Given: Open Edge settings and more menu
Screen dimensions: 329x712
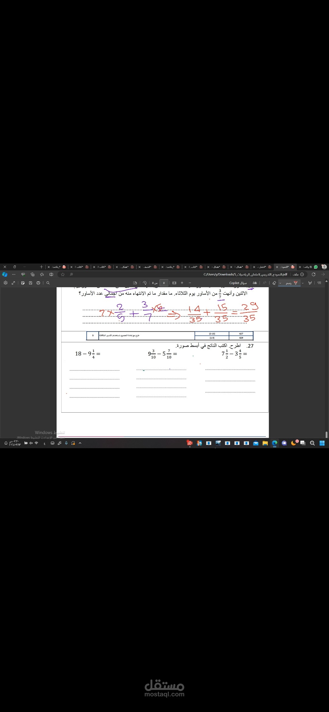Looking at the screenshot, I should point(14,274).
